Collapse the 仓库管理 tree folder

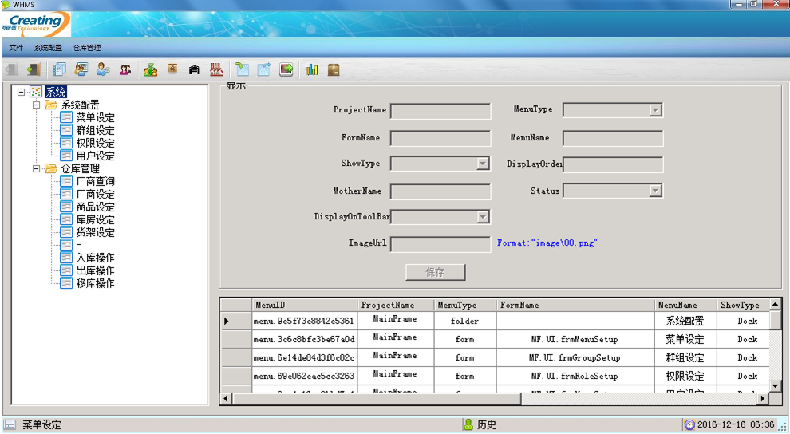tap(36, 168)
